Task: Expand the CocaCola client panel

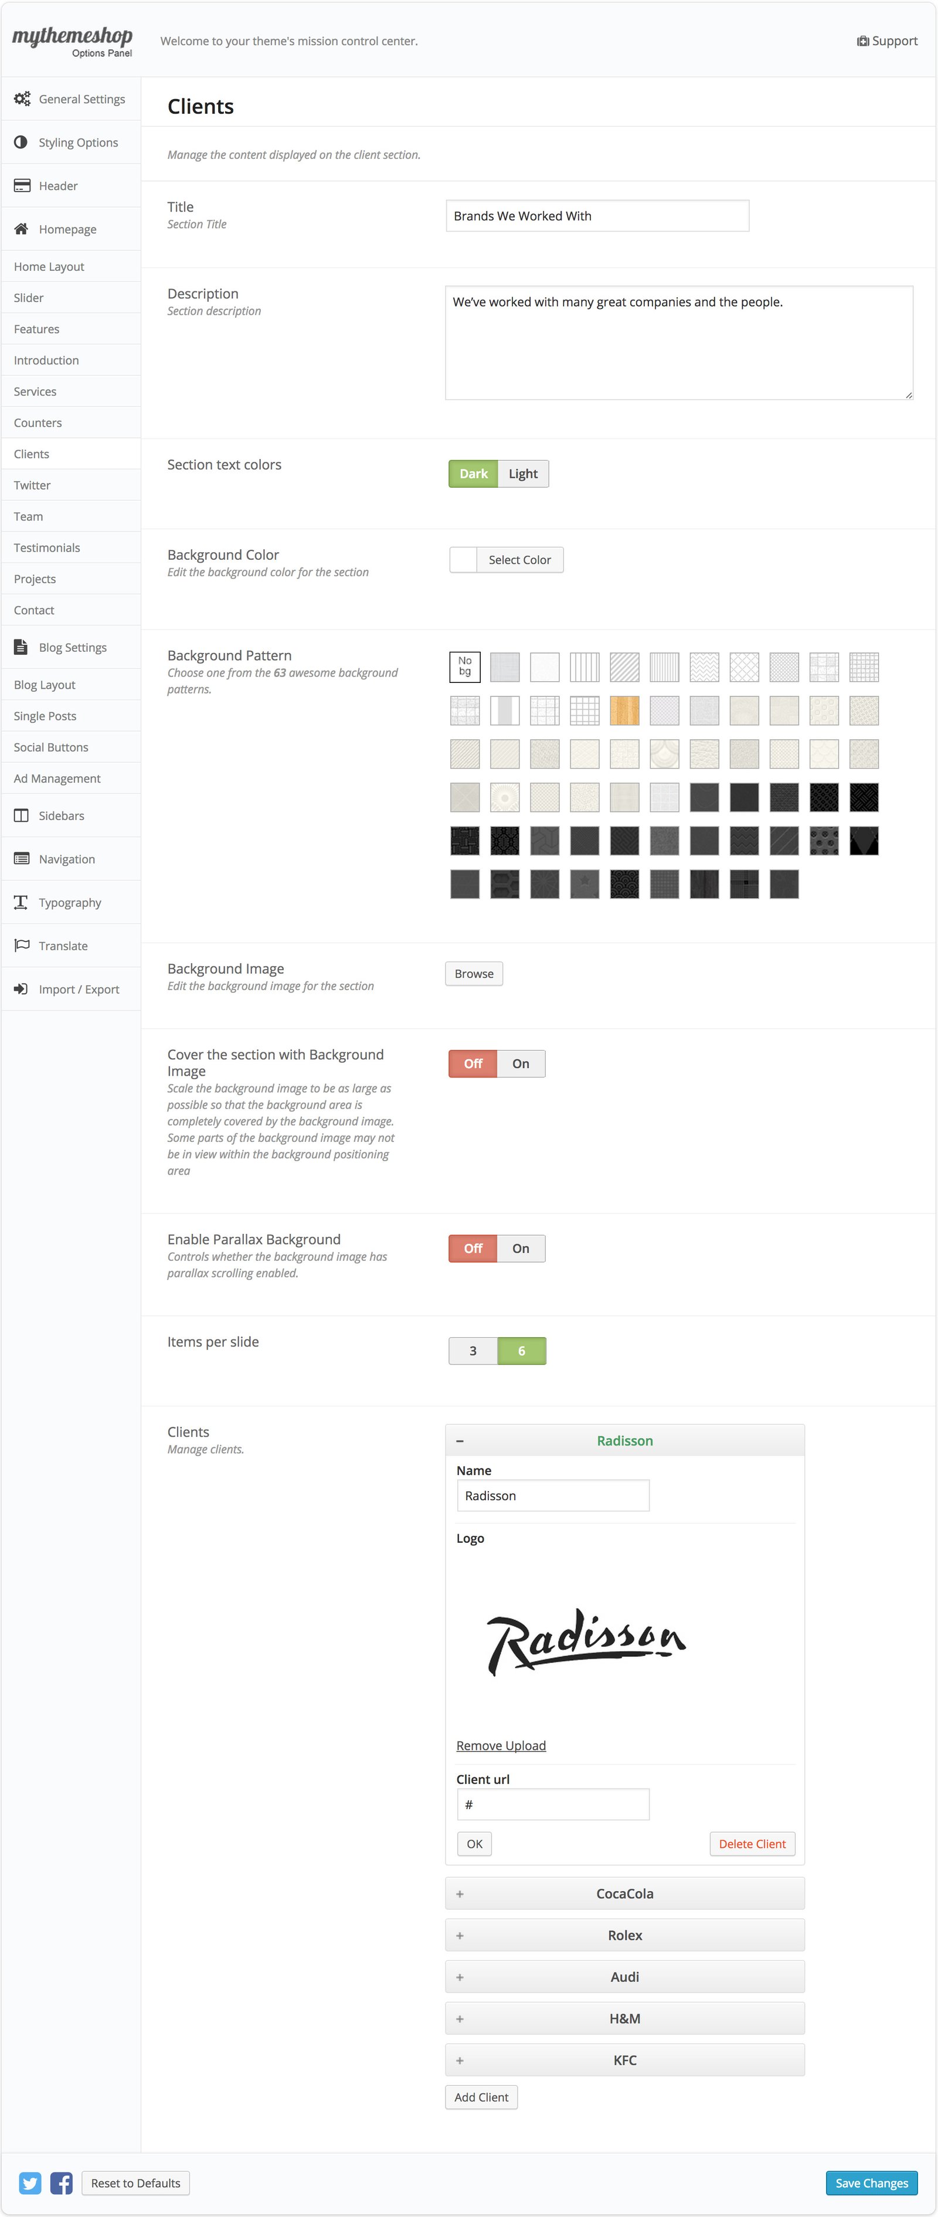Action: pos(624,1893)
